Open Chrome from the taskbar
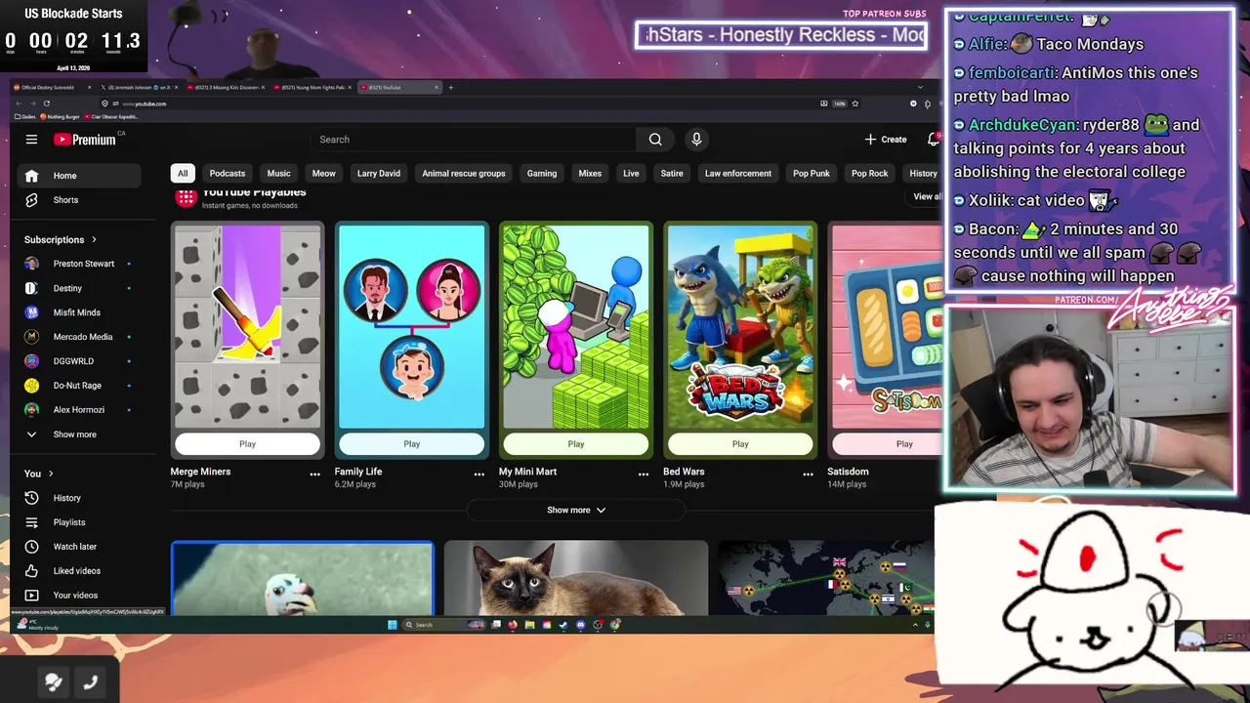This screenshot has height=703, width=1250. pyautogui.click(x=614, y=625)
